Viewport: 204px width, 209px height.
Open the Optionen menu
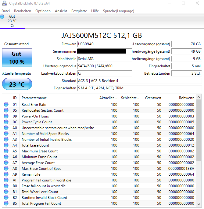click(x=43, y=11)
